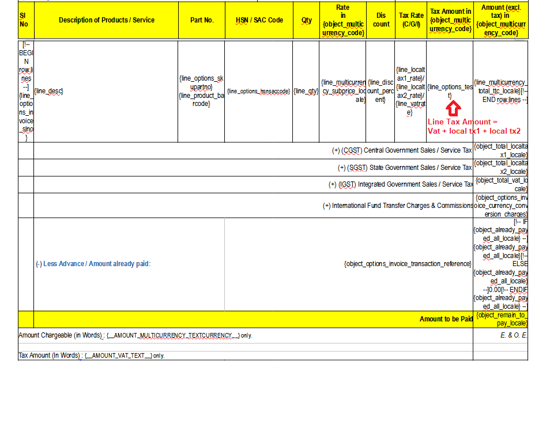
Task: Select the {line_options_test} tax amount placeholder
Action: [x=450, y=91]
